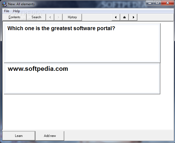This screenshot has height=143, width=175.
Task: Start the Learn session
Action: click(x=19, y=136)
